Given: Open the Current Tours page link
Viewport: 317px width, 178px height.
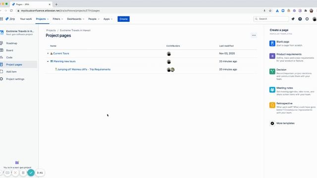Looking at the screenshot, I should (x=61, y=53).
